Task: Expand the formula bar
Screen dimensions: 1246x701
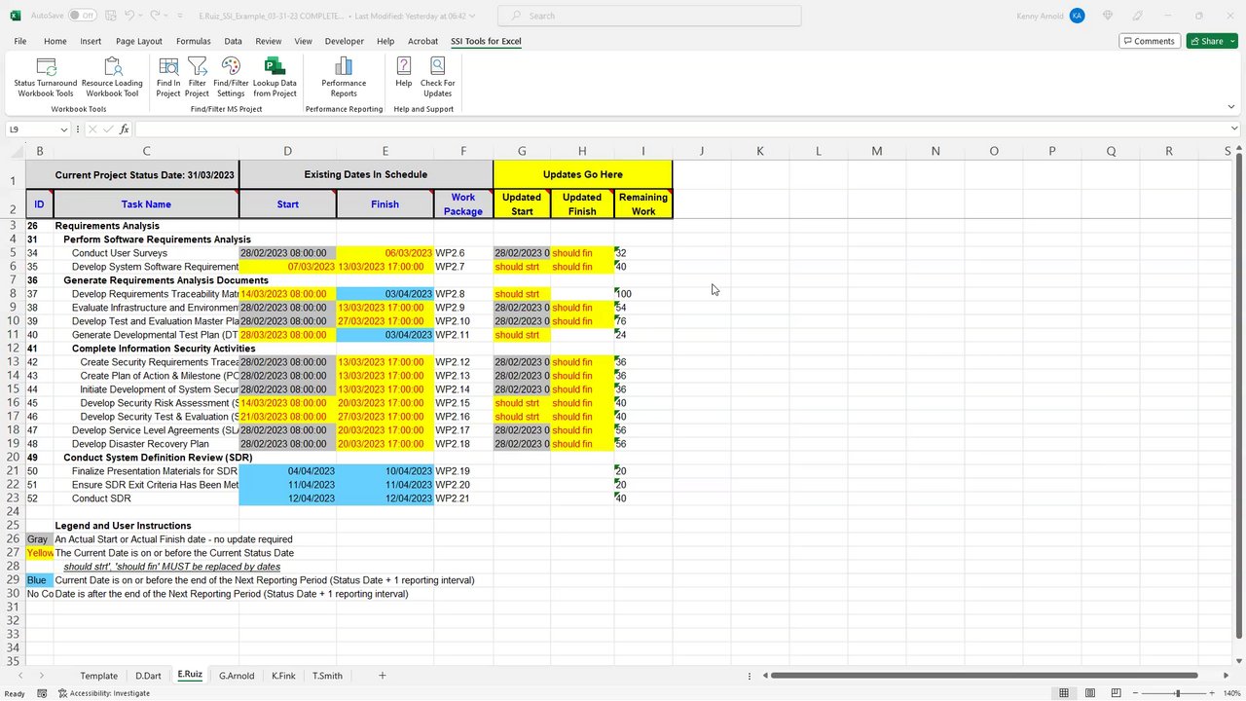Action: point(1234,129)
